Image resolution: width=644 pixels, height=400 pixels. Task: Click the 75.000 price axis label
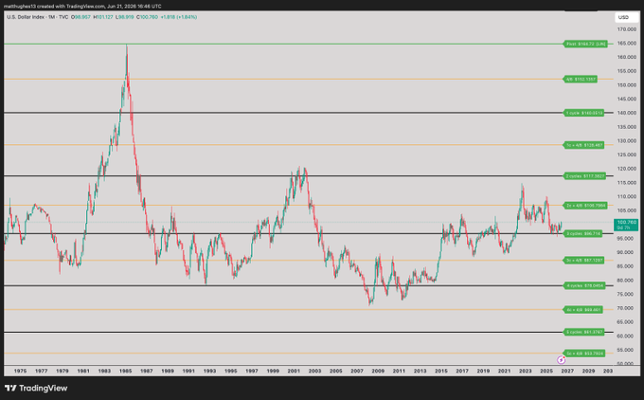pos(627,295)
